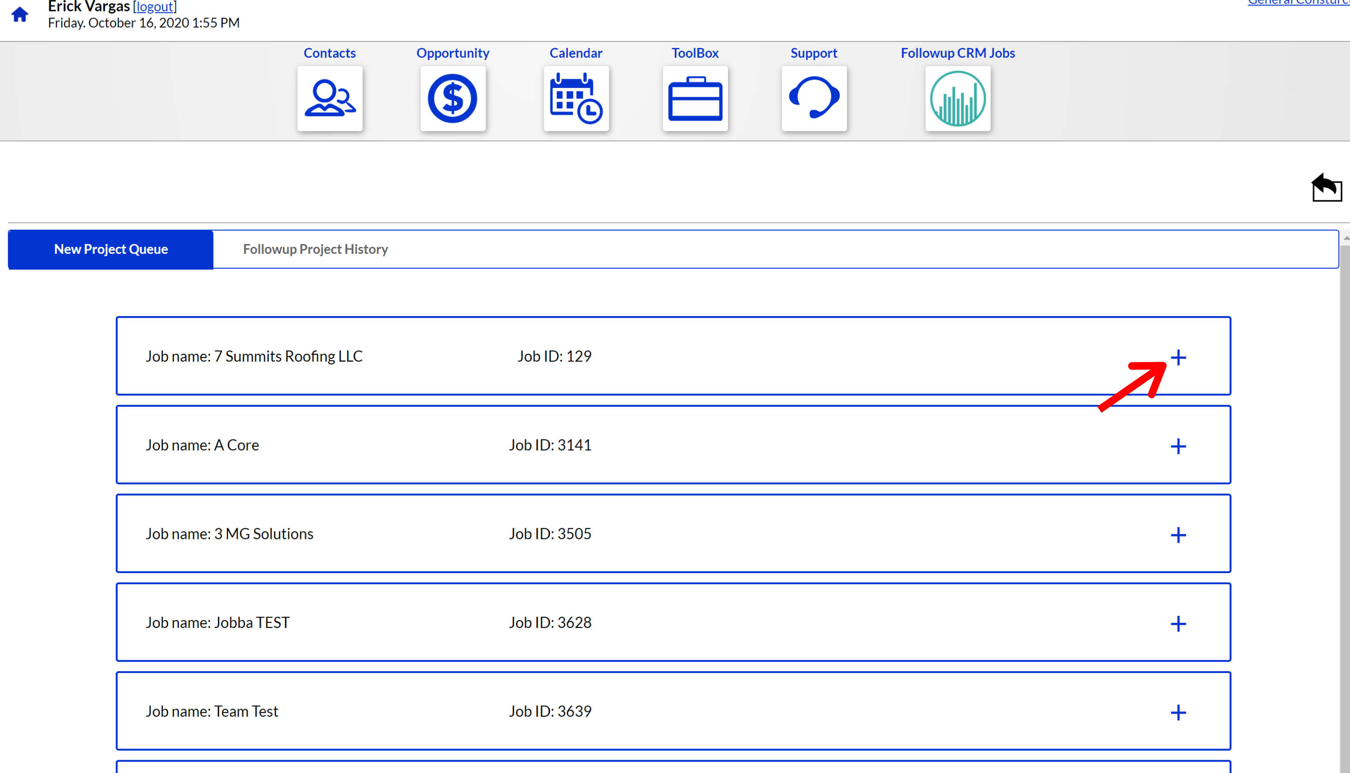Expand the 7 Summits Roofing LLC job
1350x773 pixels.
(x=1178, y=357)
